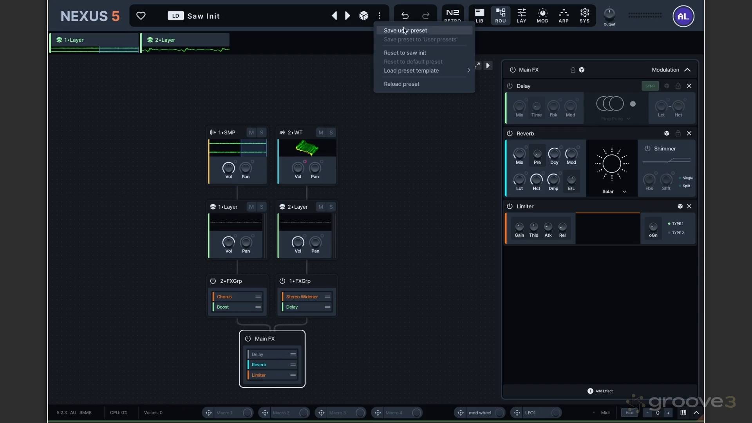752x423 pixels.
Task: Redo the last action
Action: click(426, 16)
